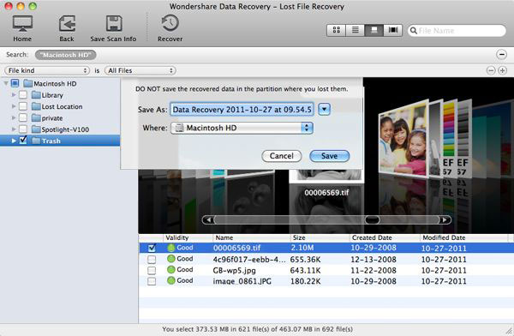Select the GB-wp5.jpg file name
Screen dimensions: 514x336
tap(235, 271)
